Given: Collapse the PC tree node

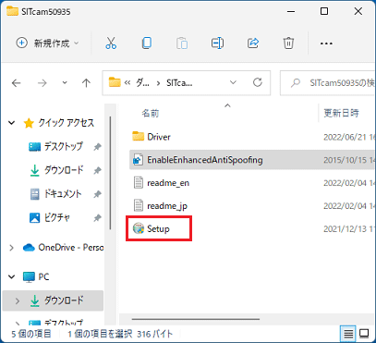Looking at the screenshot, I should click(x=12, y=276).
